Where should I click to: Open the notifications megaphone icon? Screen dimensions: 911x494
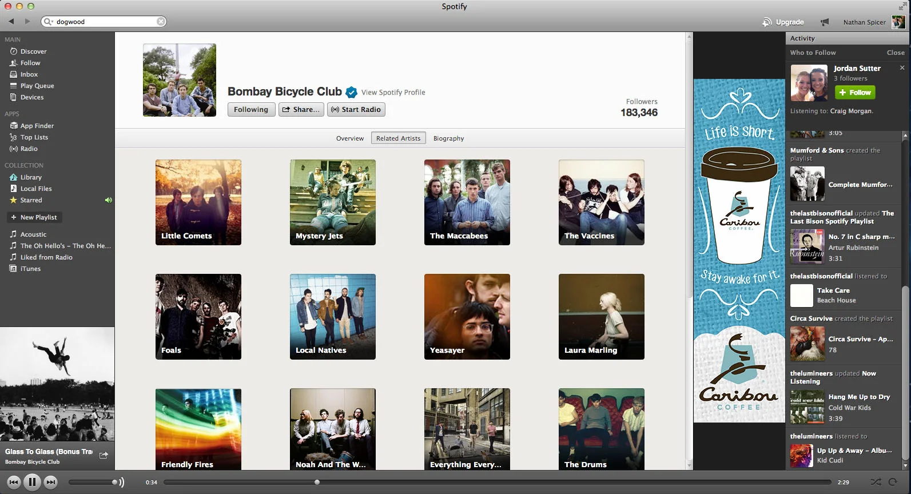click(x=825, y=22)
